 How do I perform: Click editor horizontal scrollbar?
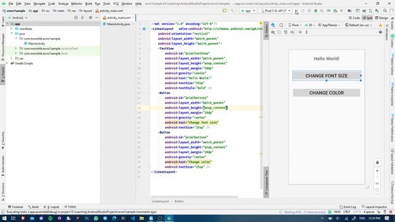(x=194, y=197)
